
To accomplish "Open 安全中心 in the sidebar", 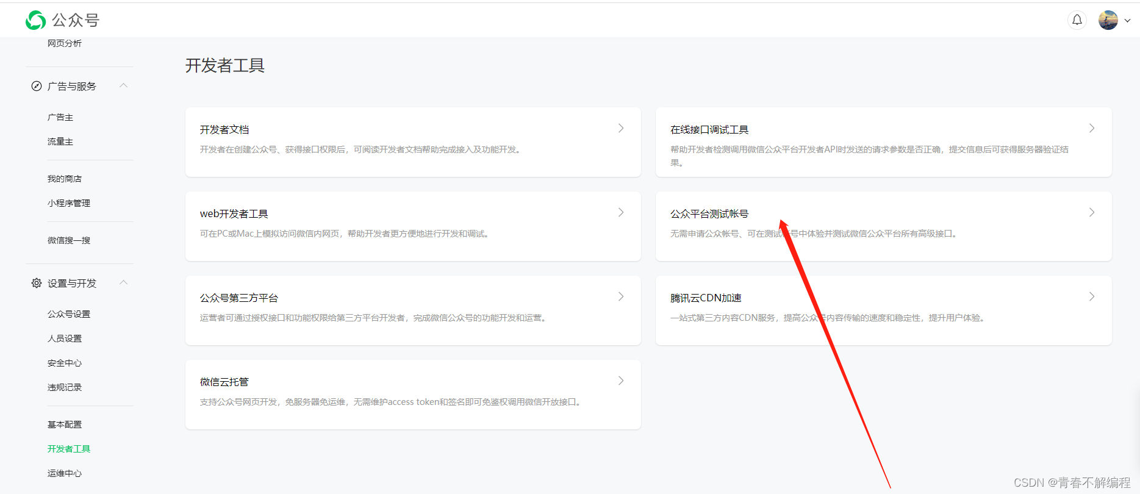I will [65, 363].
